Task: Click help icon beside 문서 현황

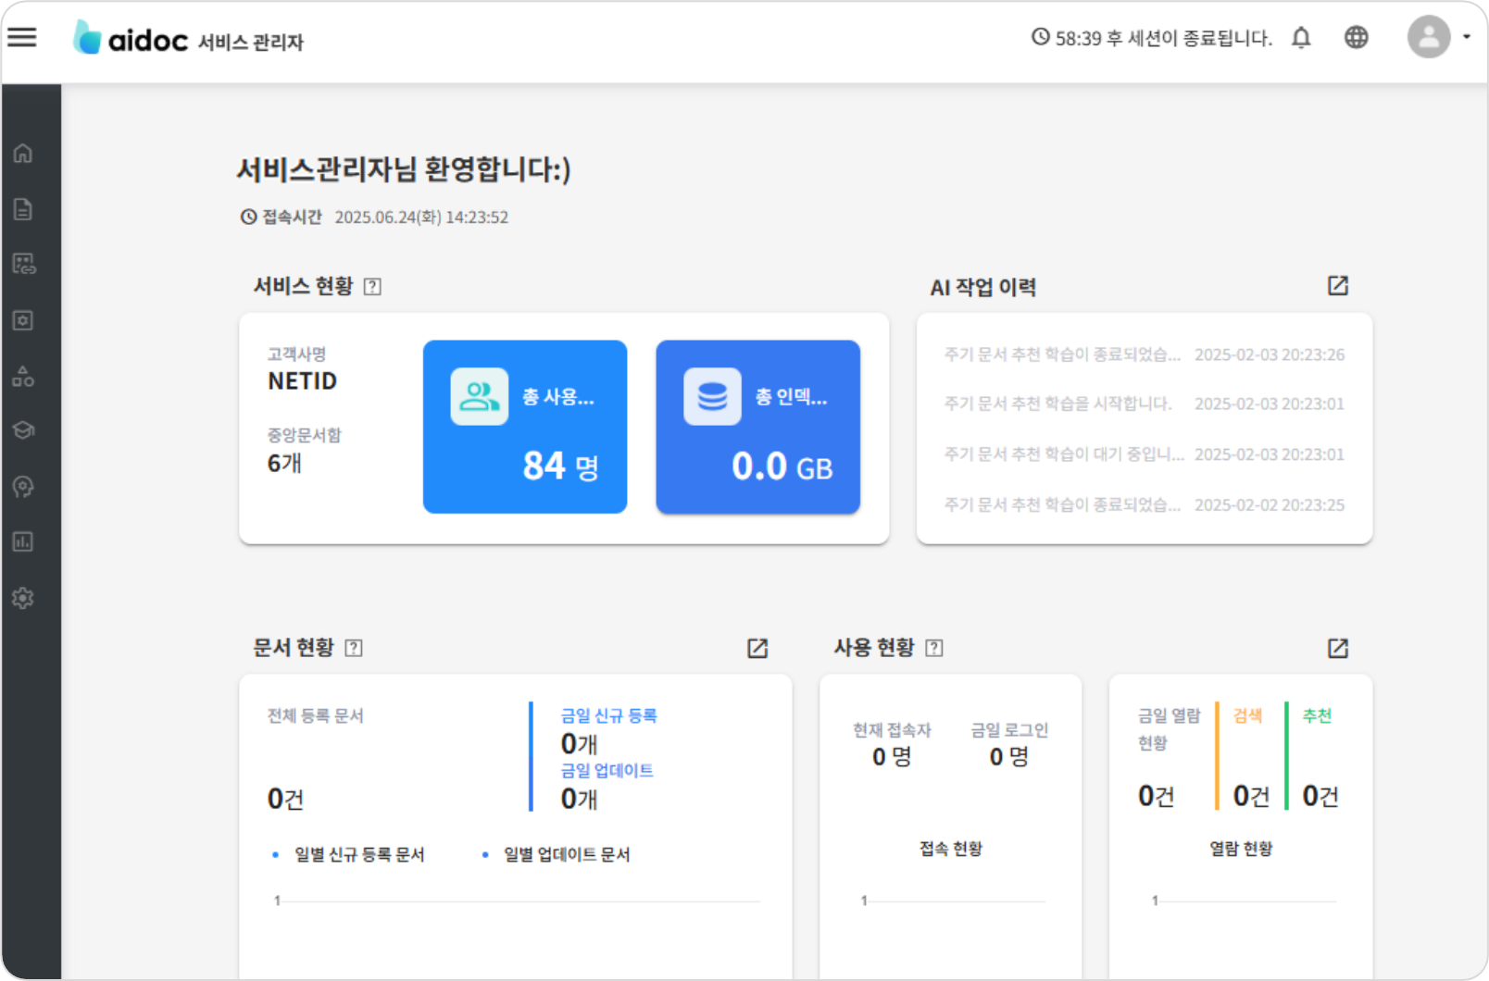Action: pyautogui.click(x=354, y=648)
